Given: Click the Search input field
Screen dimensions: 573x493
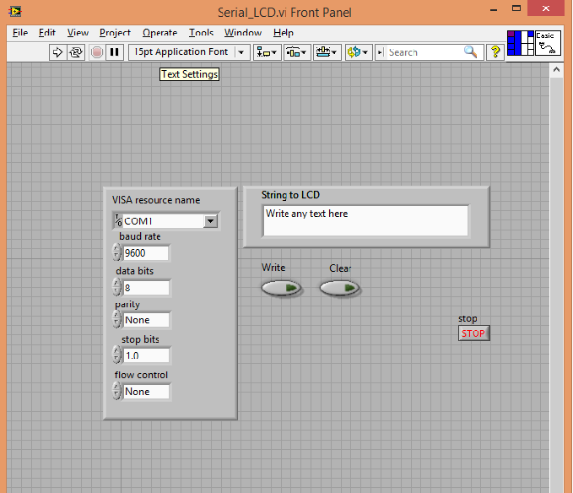Looking at the screenshot, I should [x=424, y=52].
